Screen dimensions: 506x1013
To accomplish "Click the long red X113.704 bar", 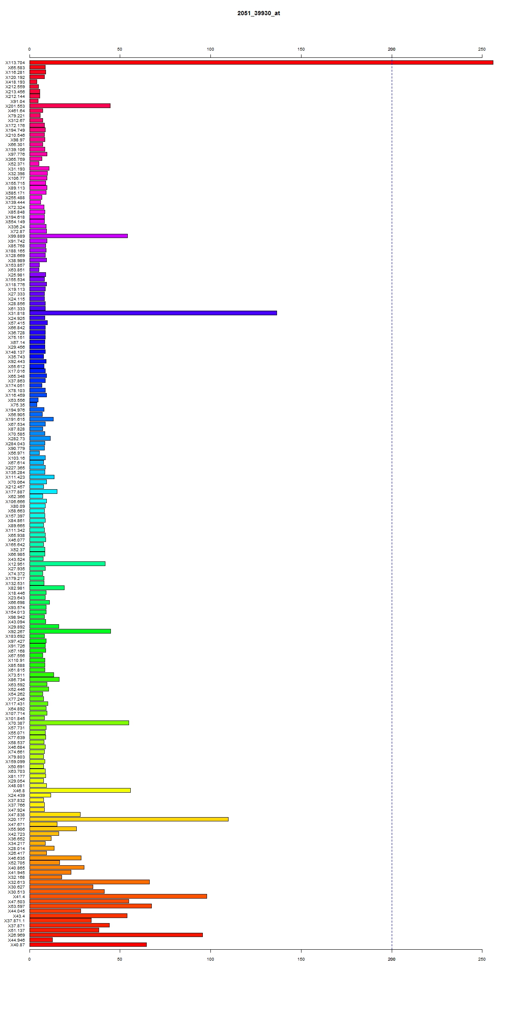I will pyautogui.click(x=261, y=62).
